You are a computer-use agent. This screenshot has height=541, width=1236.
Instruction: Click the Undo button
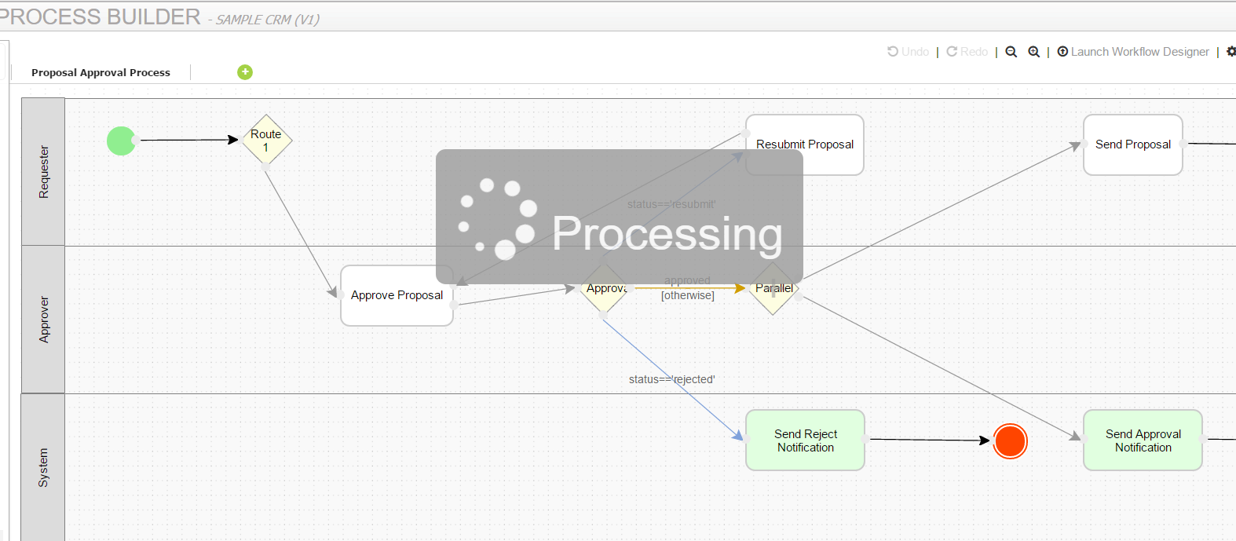pyautogui.click(x=909, y=52)
